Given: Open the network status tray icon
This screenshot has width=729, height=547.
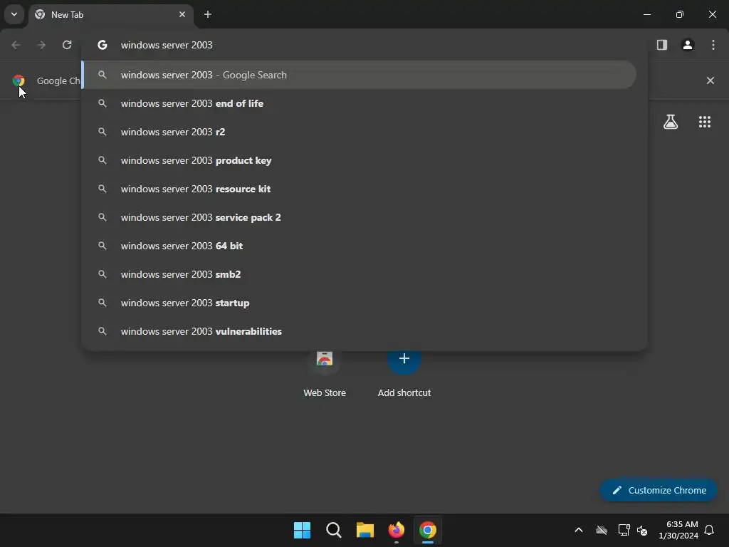Looking at the screenshot, I should [x=624, y=530].
